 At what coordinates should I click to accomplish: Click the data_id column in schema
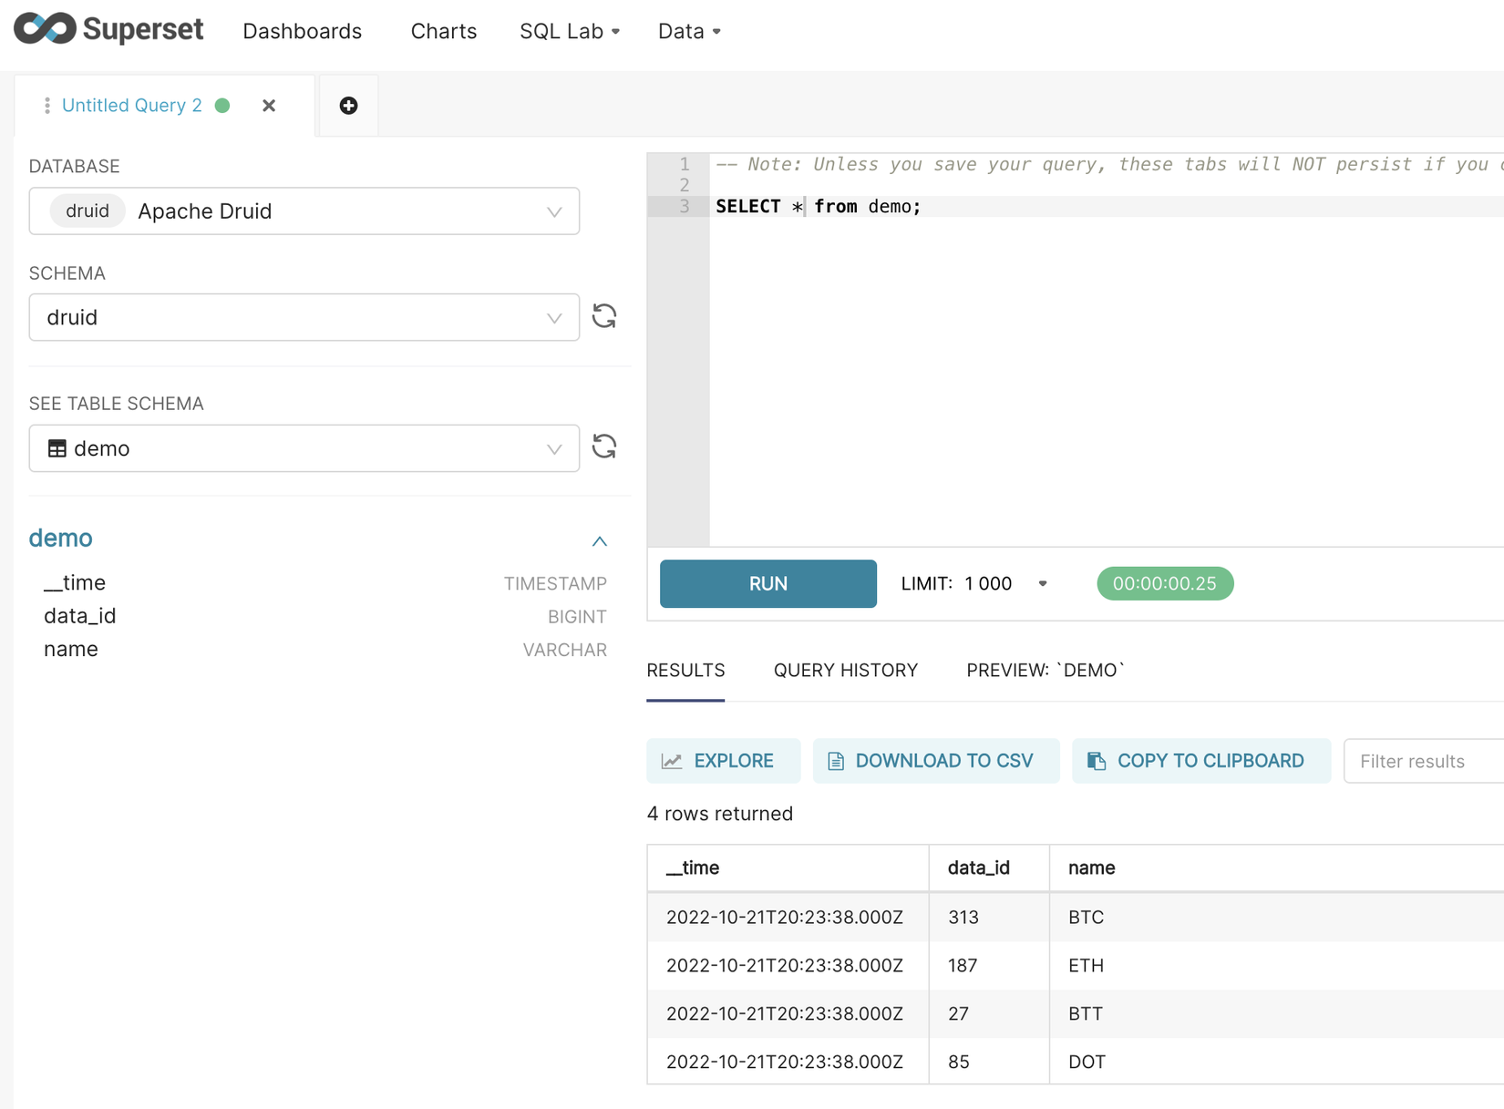[80, 616]
